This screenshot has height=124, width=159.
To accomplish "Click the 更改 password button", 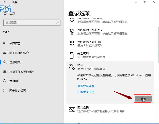I will pyautogui.click(x=143, y=99).
